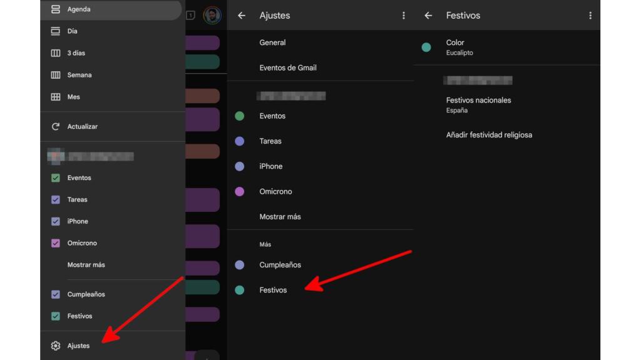Go back from the Ajustes screen

(x=242, y=16)
